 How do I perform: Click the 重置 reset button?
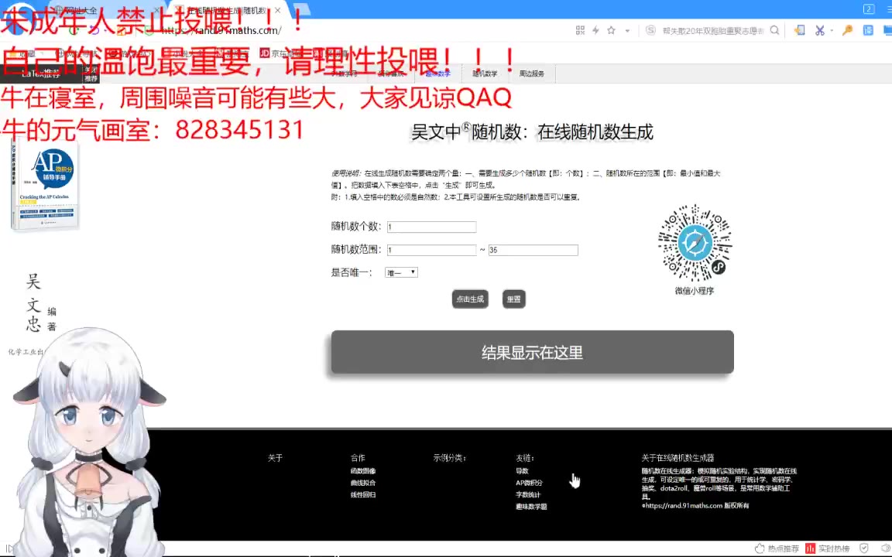coord(513,299)
